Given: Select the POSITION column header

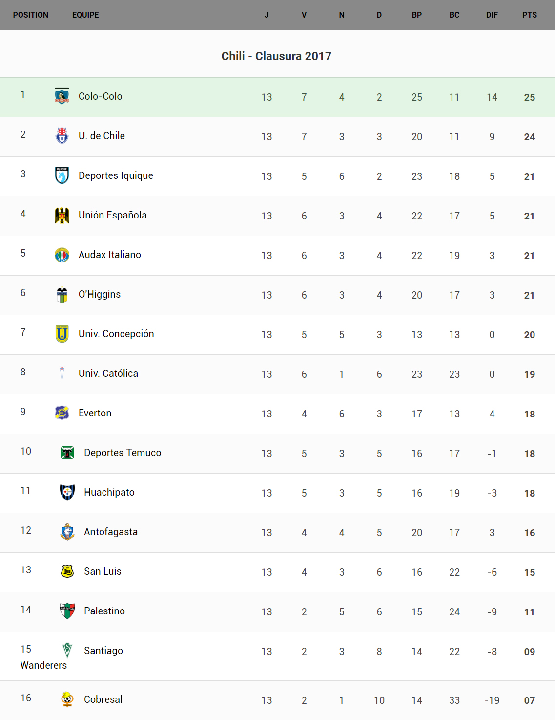Looking at the screenshot, I should pos(31,15).
